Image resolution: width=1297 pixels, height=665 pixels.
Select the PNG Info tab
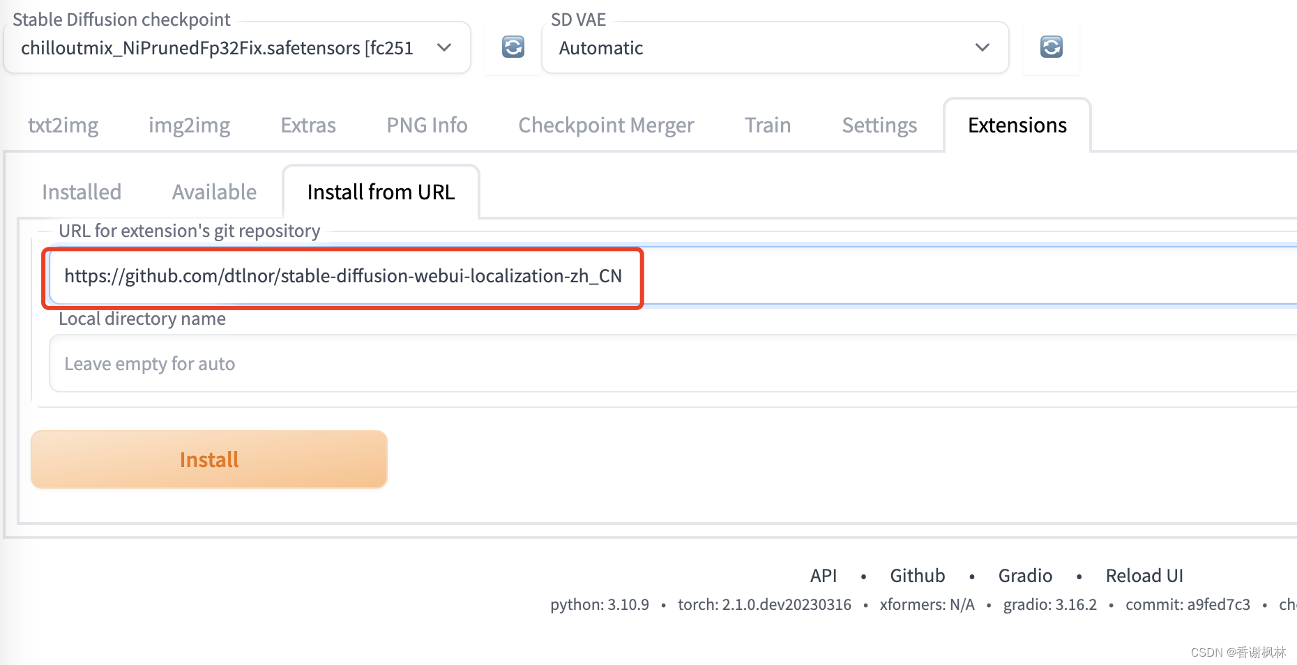tap(427, 125)
